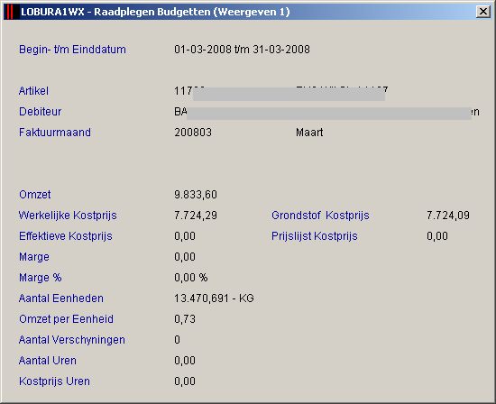
Task: Click the Aantal Verschyningen label
Action: tap(72, 340)
